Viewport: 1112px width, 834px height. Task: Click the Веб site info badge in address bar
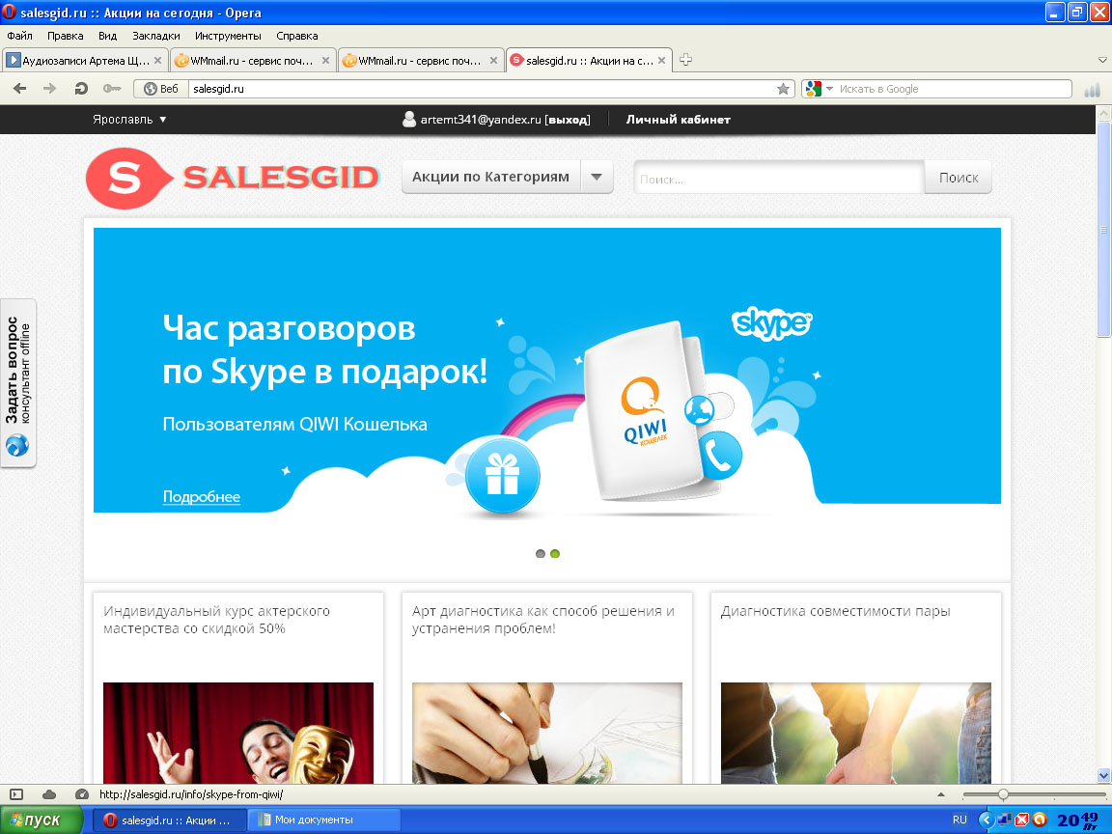[x=161, y=89]
